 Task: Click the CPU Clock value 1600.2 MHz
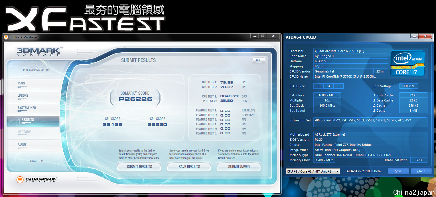click(x=327, y=95)
